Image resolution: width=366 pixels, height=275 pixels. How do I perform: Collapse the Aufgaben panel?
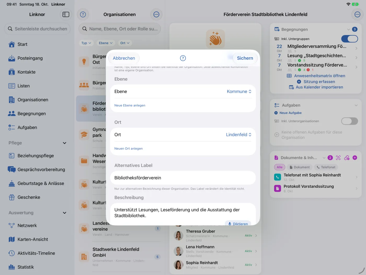pyautogui.click(x=356, y=105)
